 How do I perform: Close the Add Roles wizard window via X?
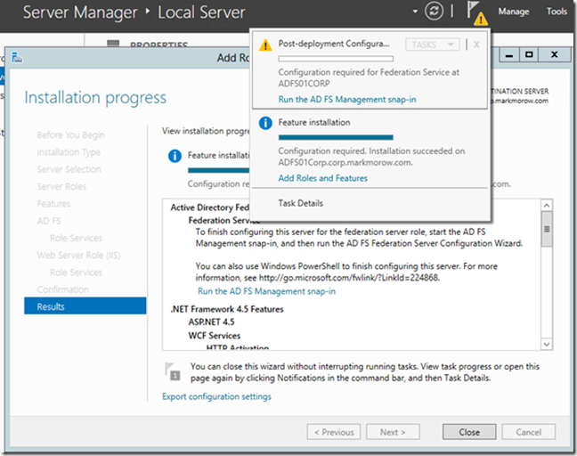pos(554,55)
